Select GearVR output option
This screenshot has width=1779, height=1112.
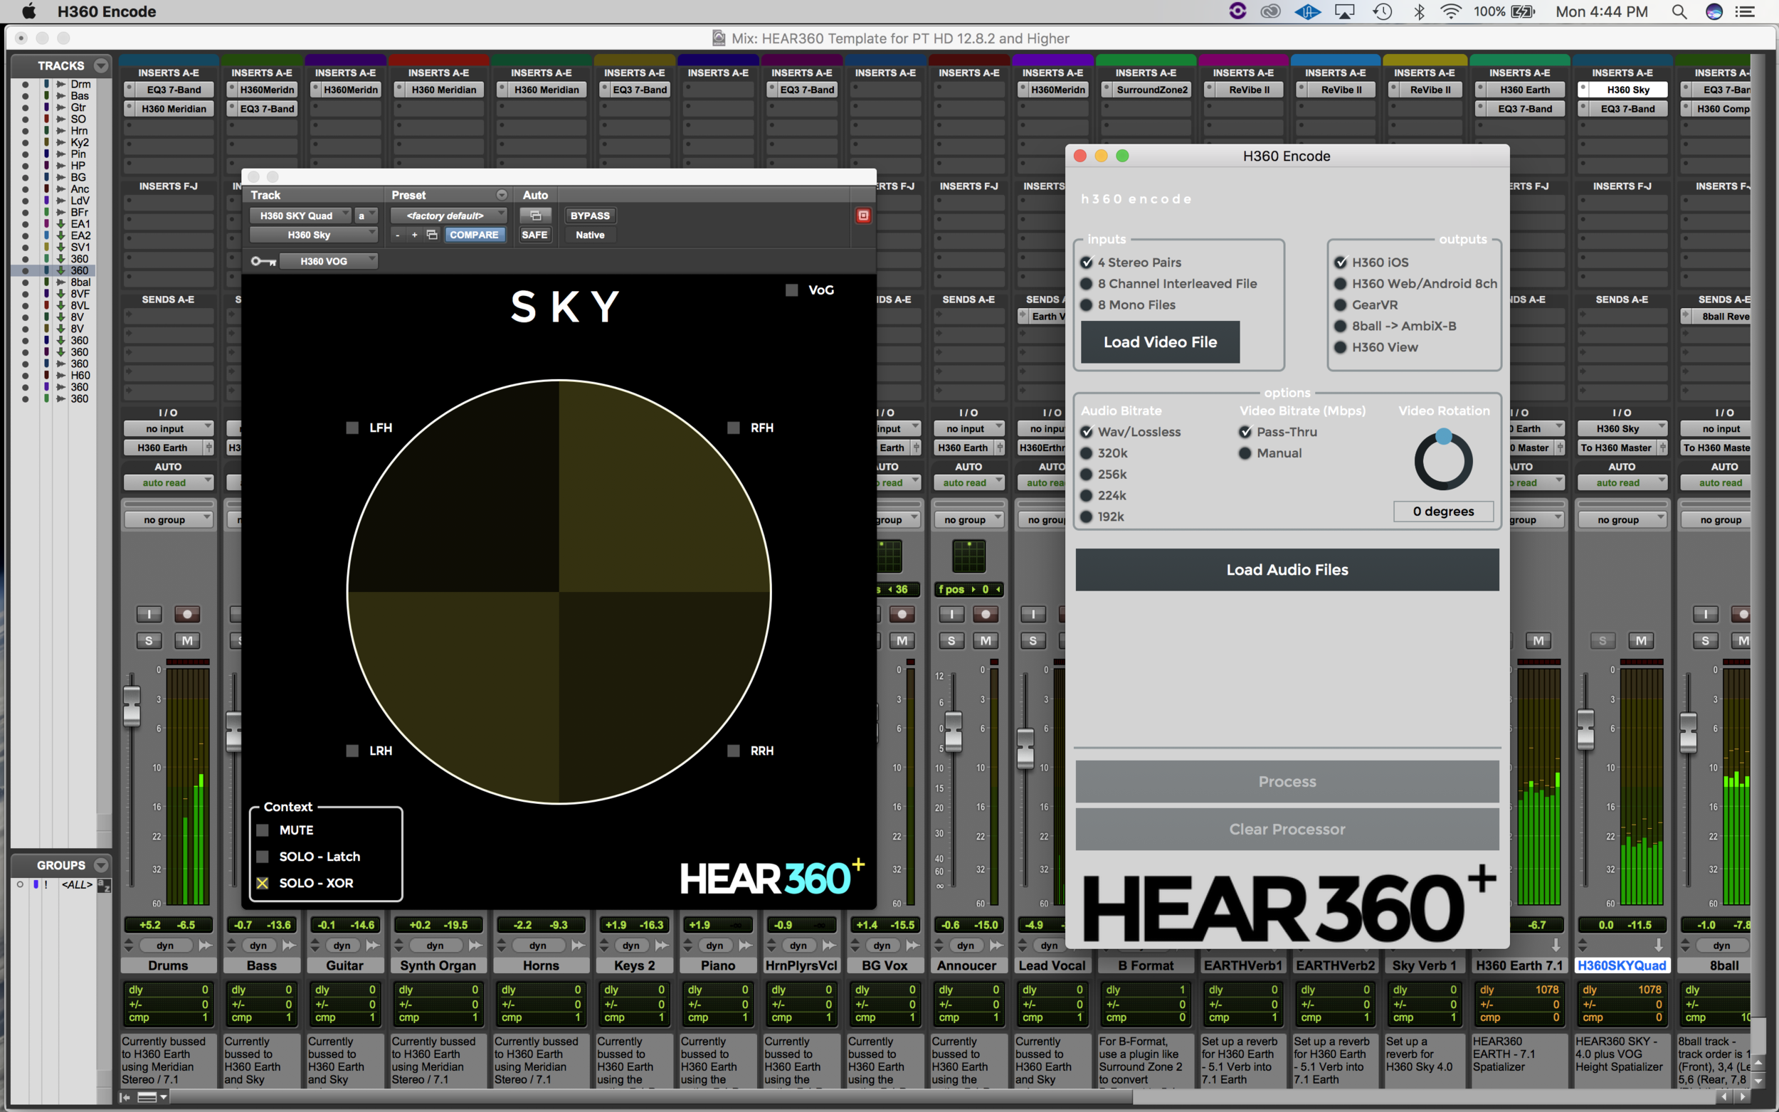(x=1340, y=305)
